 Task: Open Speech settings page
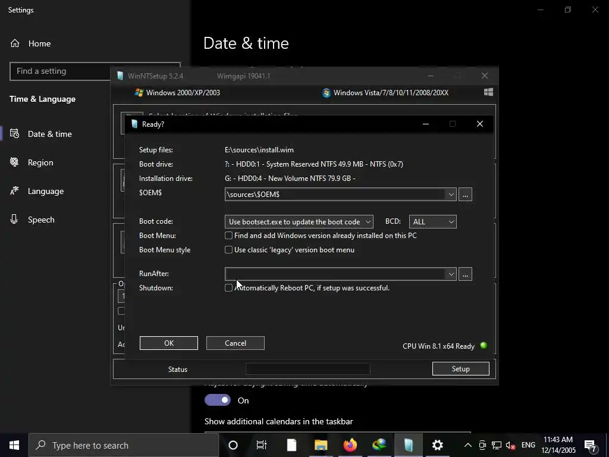pos(41,220)
